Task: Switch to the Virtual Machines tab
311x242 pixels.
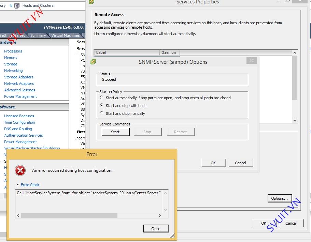Action: pos(66,35)
